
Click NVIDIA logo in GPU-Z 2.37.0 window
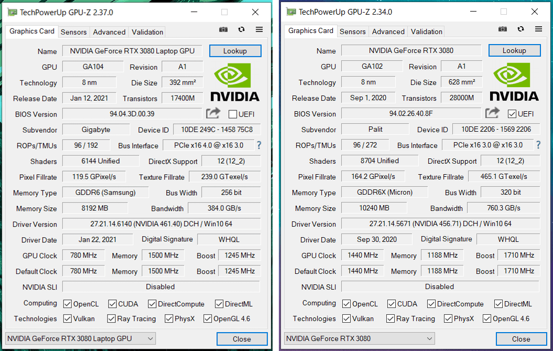(x=235, y=82)
